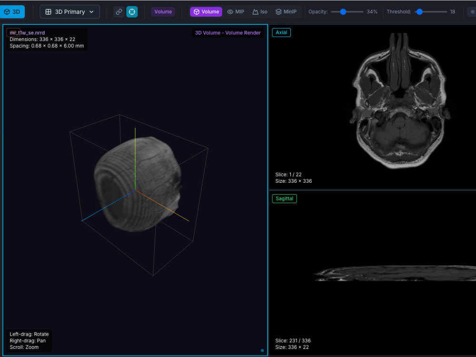Click the threshold value 18
The width and height of the screenshot is (476, 357).
(453, 12)
